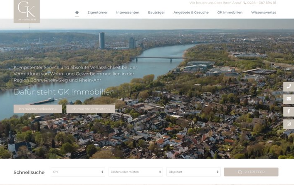Click the home icon in navigation
The height and width of the screenshot is (185, 294).
77,12
